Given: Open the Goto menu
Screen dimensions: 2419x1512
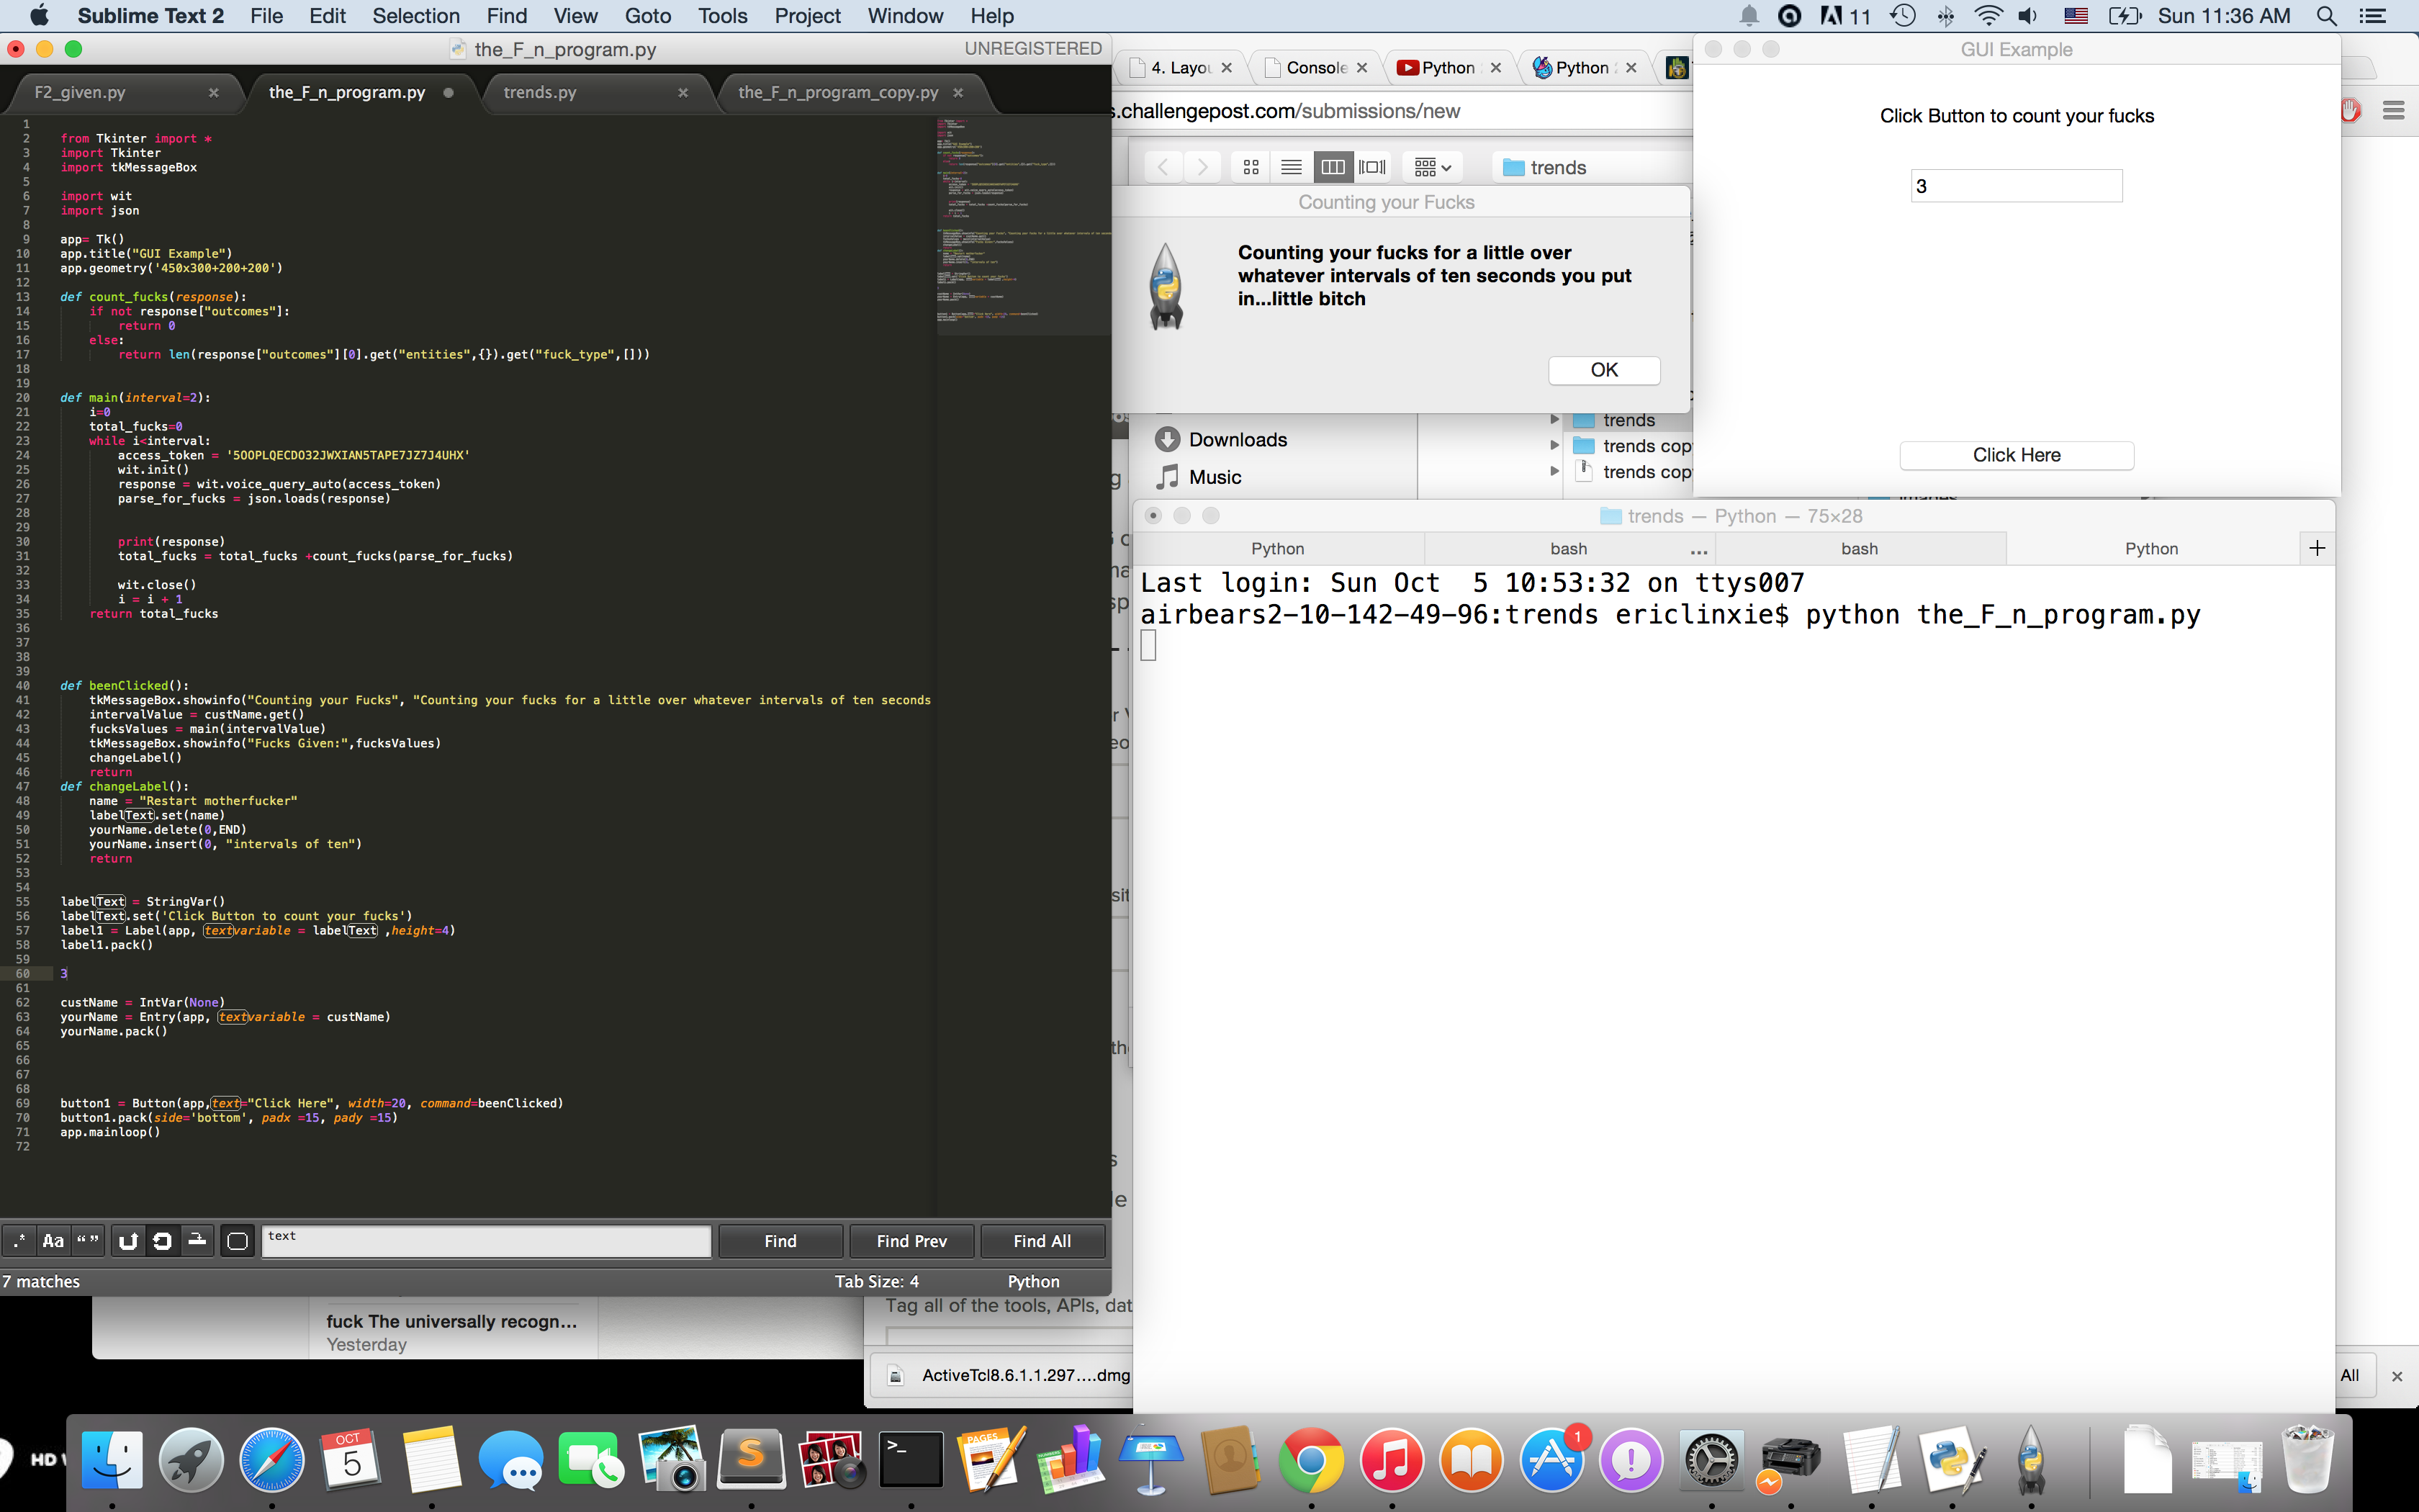Looking at the screenshot, I should click(647, 16).
